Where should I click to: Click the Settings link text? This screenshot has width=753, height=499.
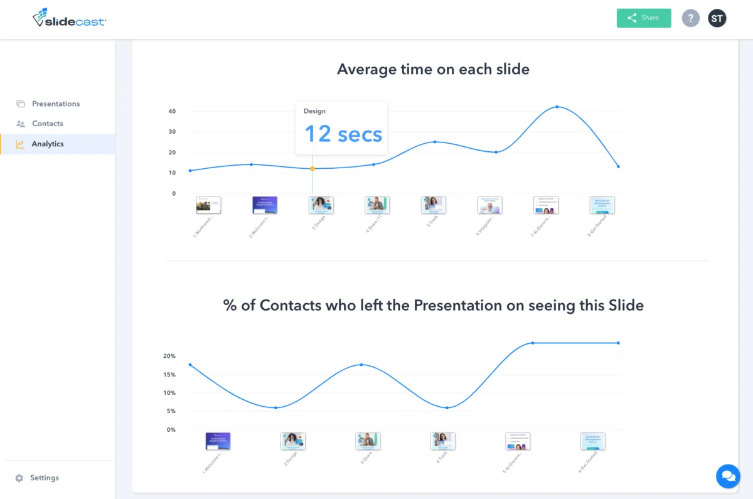tap(46, 478)
